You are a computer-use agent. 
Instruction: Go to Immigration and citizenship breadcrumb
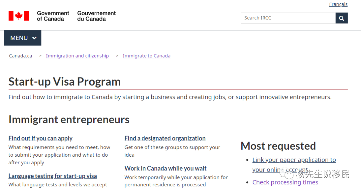pos(77,56)
